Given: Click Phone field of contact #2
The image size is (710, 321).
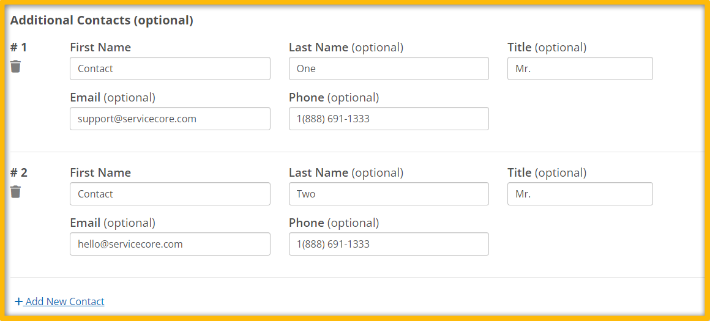Looking at the screenshot, I should 389,244.
